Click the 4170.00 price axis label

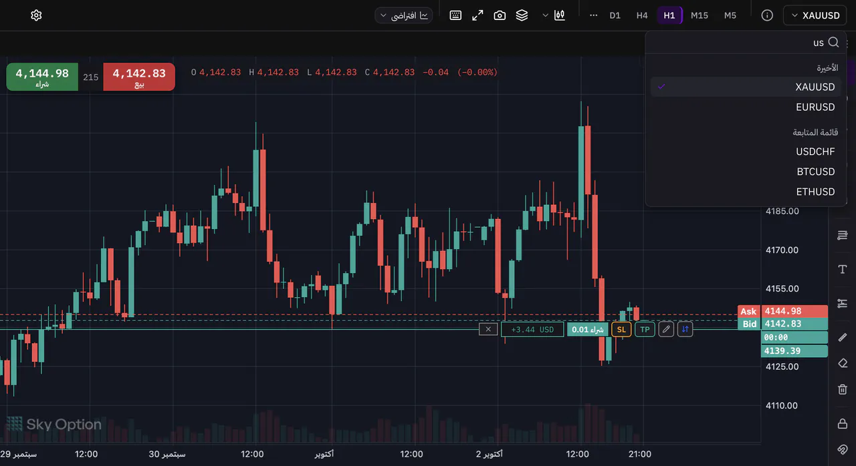coord(782,250)
